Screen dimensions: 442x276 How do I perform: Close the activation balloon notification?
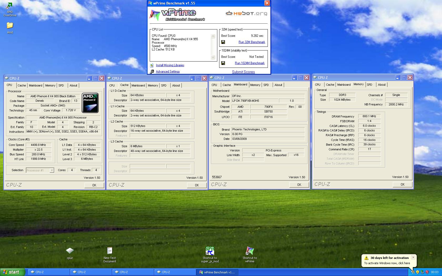[x=413, y=257]
